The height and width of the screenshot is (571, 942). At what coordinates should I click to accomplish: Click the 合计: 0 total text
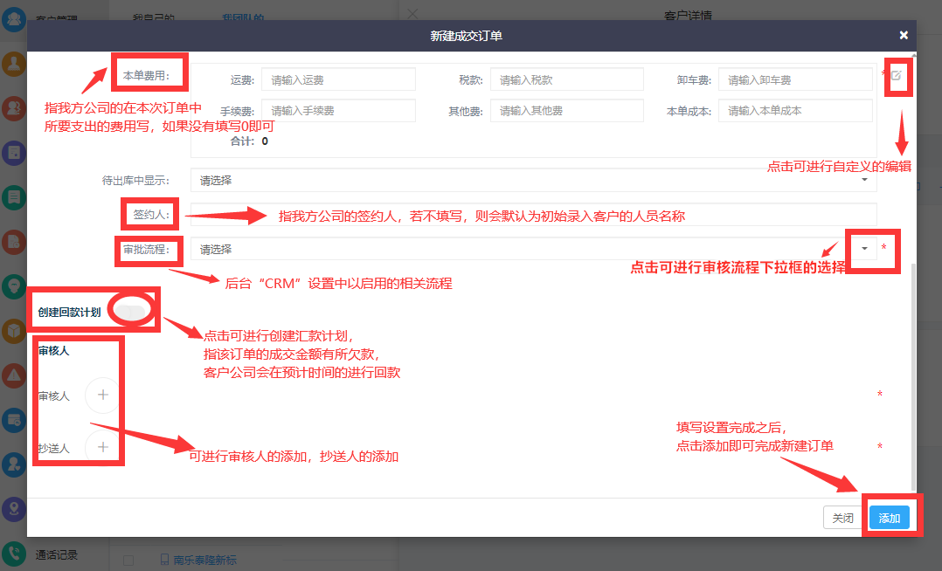(249, 141)
